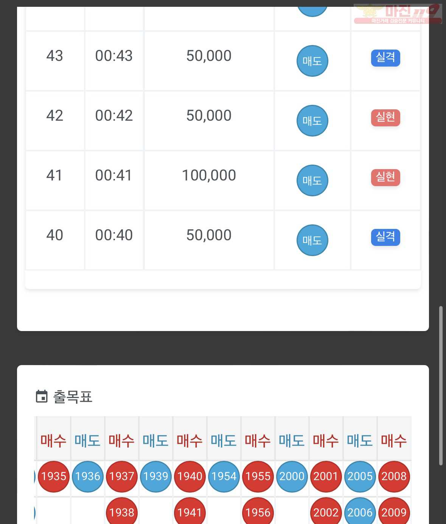446x524 pixels.
Task: Select red result circle 1935
Action: [x=54, y=476]
